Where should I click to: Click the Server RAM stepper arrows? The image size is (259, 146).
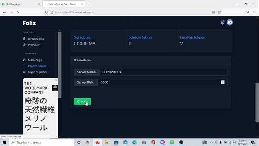(223, 82)
